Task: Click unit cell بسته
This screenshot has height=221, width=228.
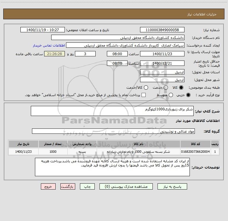Action: [82, 152]
